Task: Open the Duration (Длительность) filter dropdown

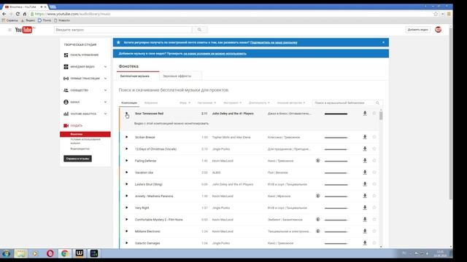Action: point(259,103)
